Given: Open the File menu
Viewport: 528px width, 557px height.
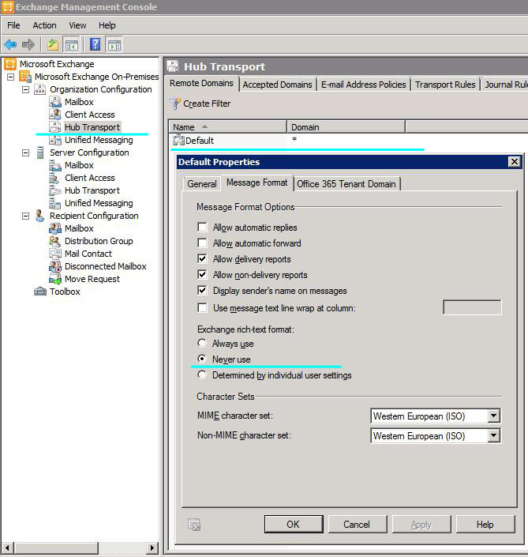Looking at the screenshot, I should [x=13, y=25].
